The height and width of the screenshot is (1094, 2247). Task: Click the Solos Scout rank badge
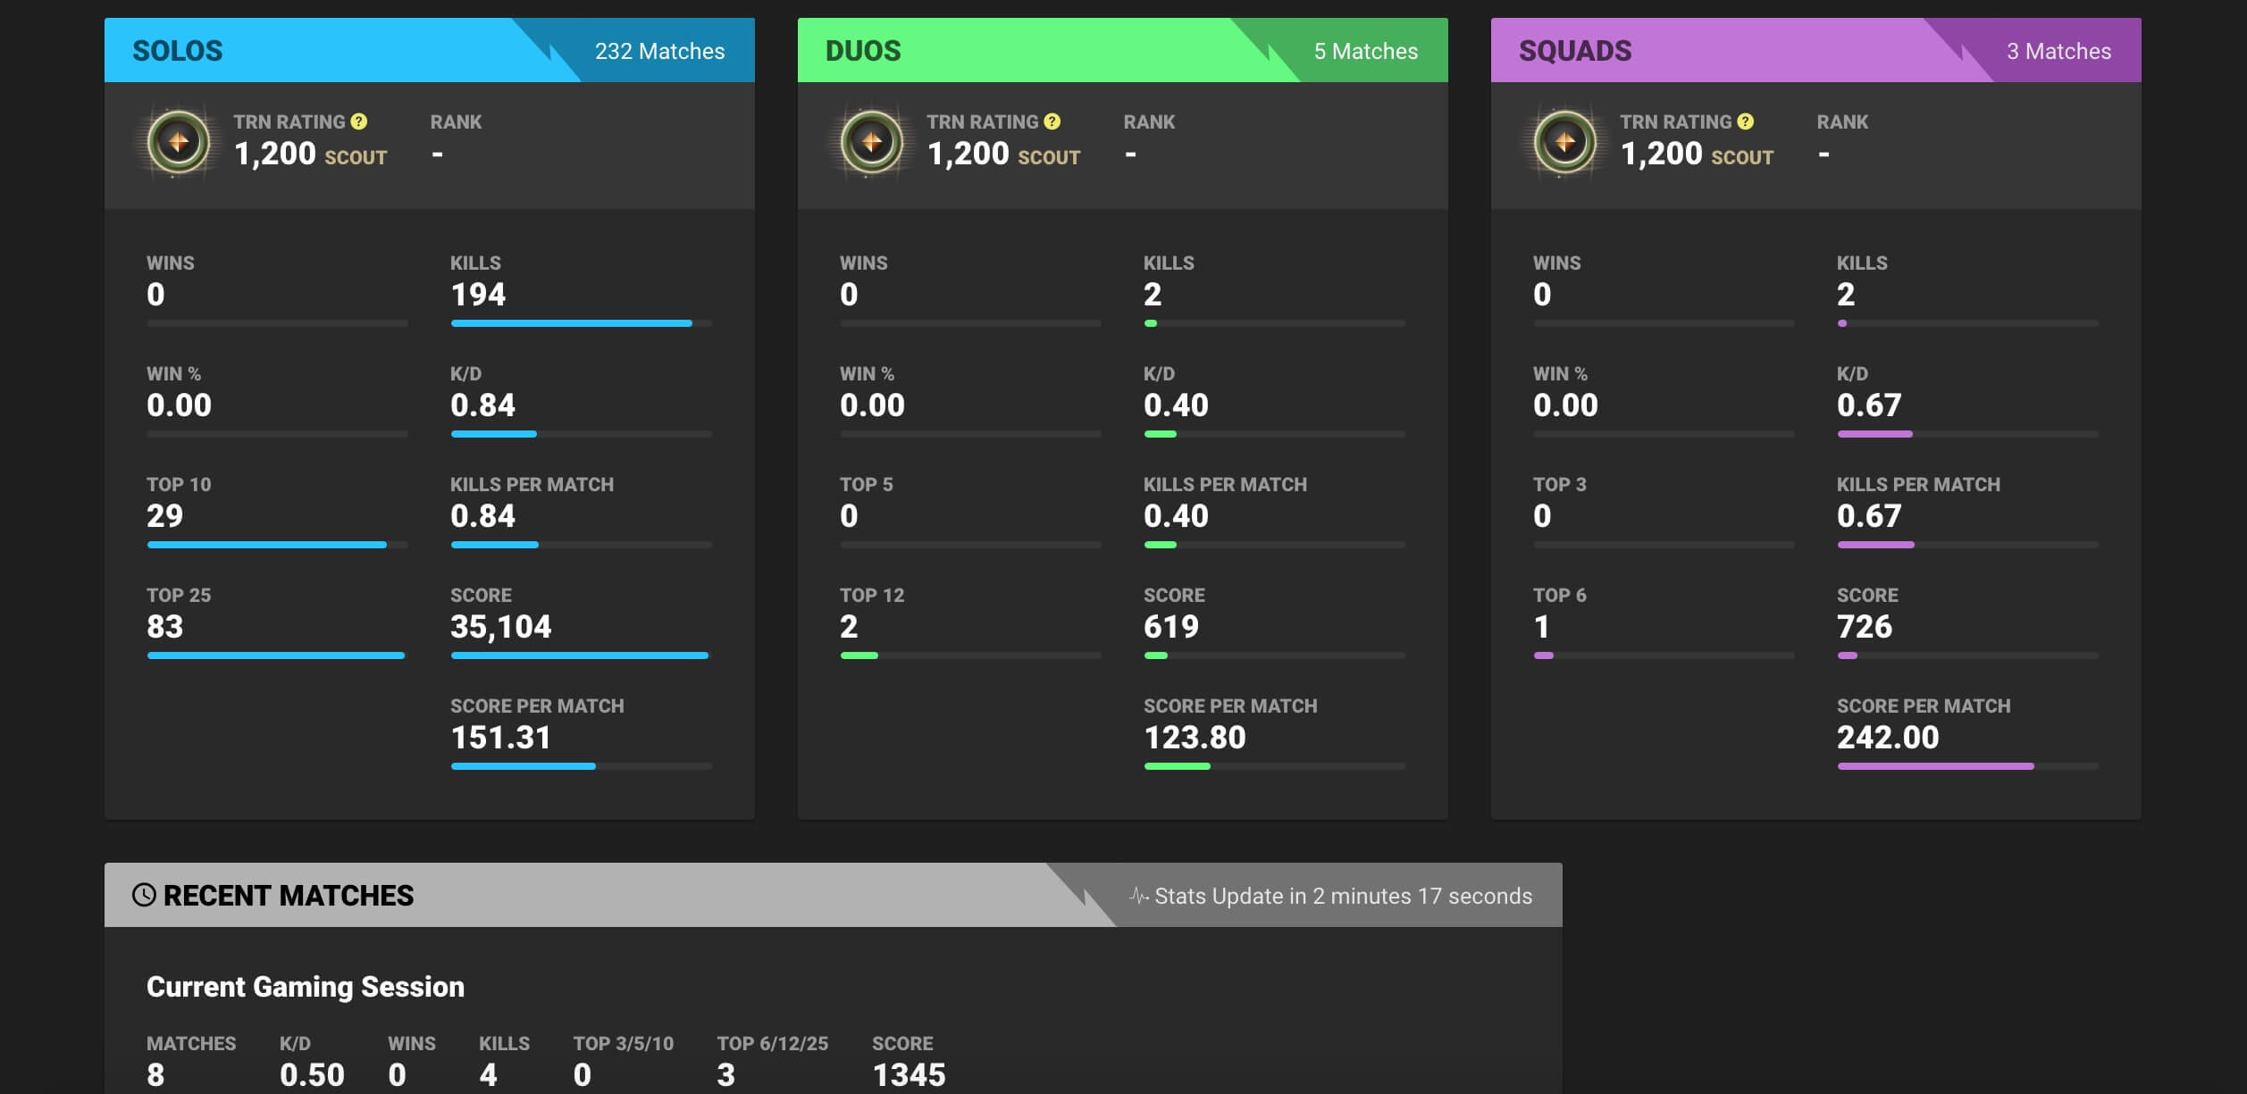click(179, 142)
